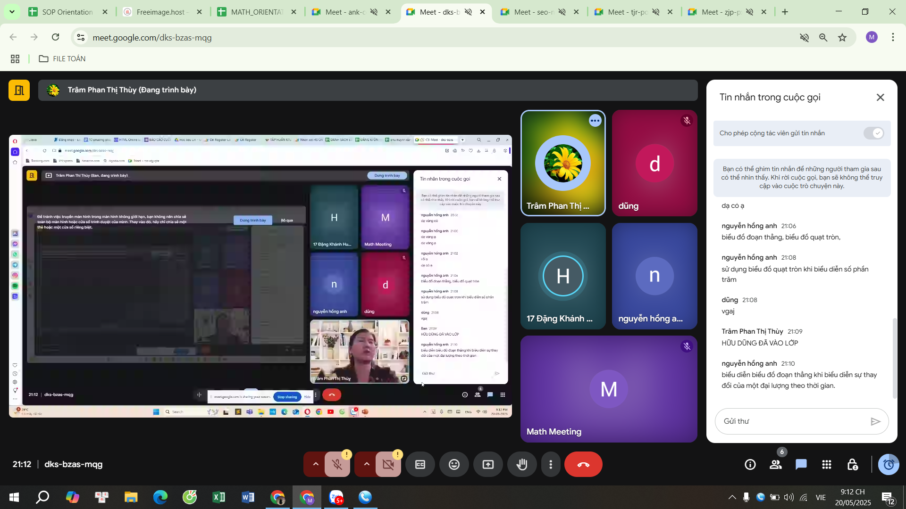Image resolution: width=906 pixels, height=509 pixels.
Task: Turn on captions (CC) button
Action: click(420, 465)
